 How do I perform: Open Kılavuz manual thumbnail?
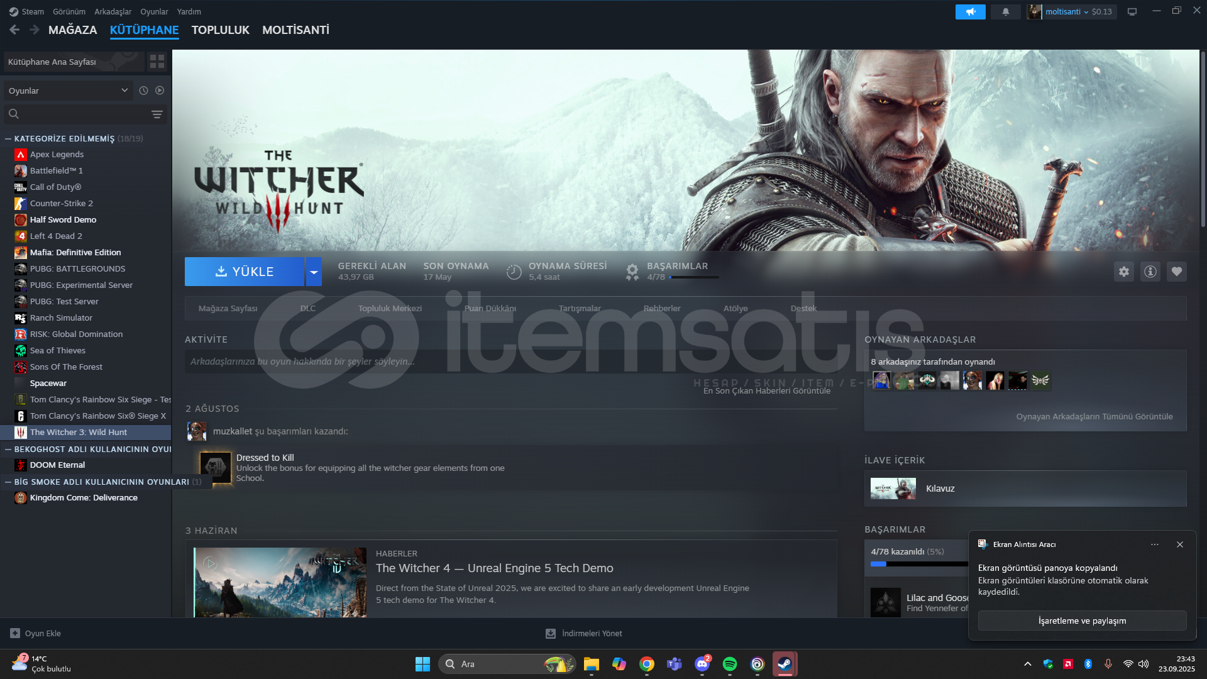[893, 489]
